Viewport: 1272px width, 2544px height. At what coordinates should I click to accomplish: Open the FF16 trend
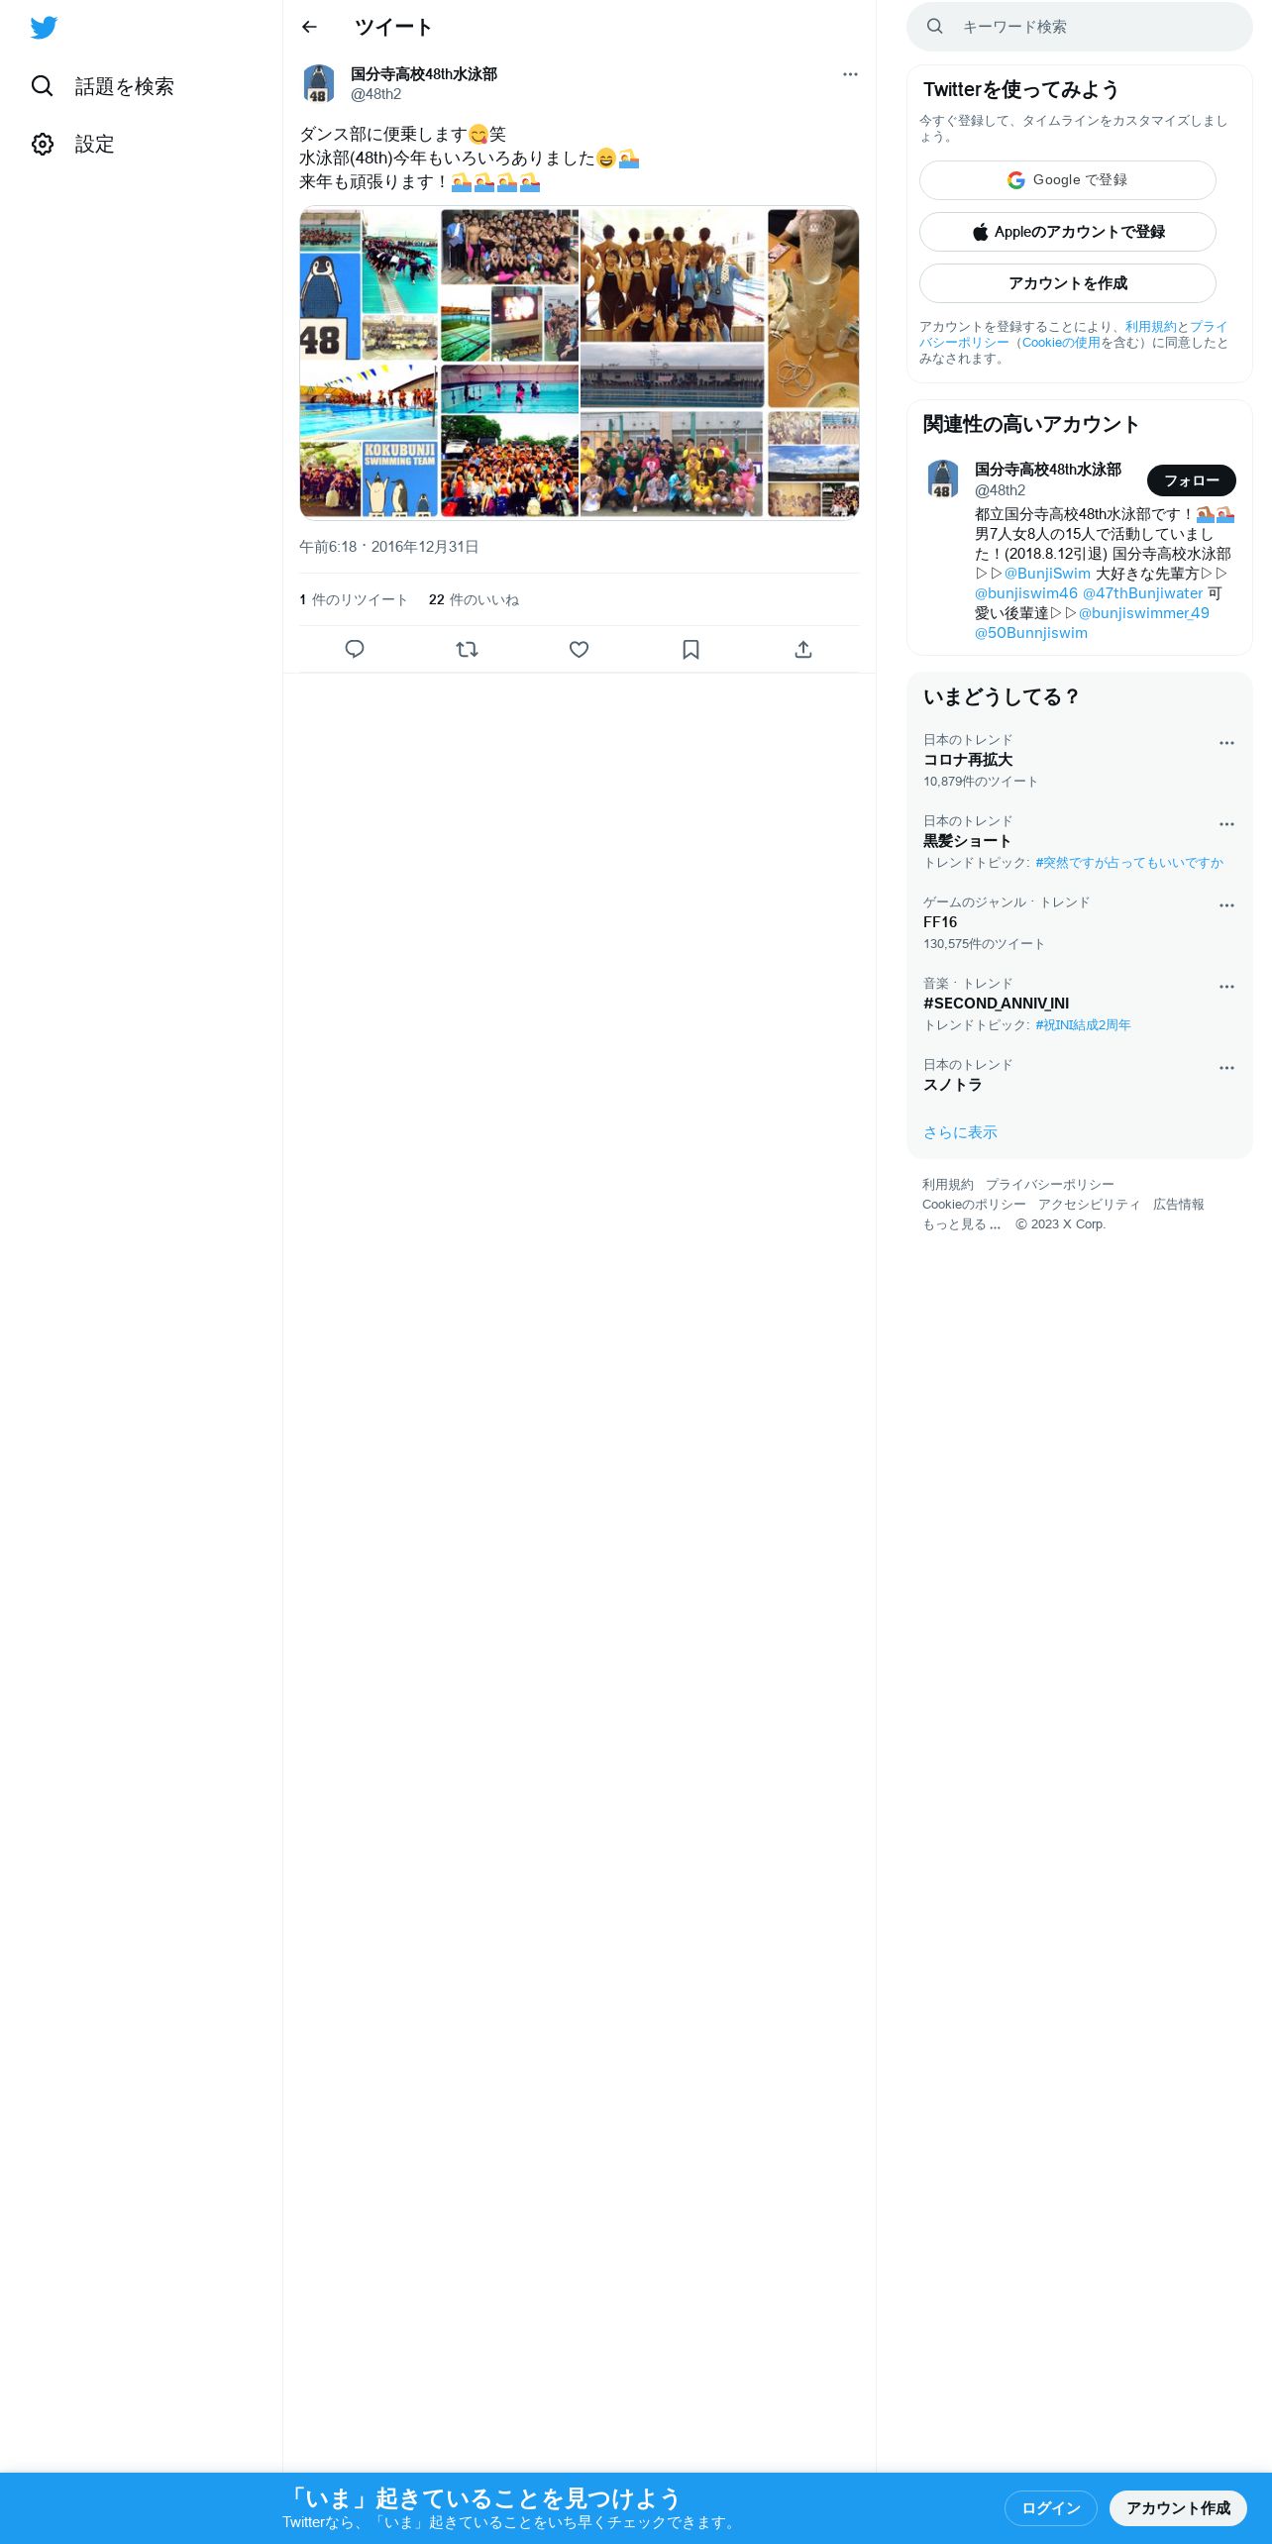(x=1080, y=923)
